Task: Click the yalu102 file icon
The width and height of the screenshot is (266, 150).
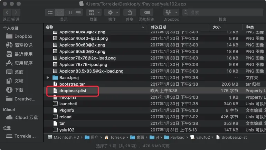Action: (55, 130)
